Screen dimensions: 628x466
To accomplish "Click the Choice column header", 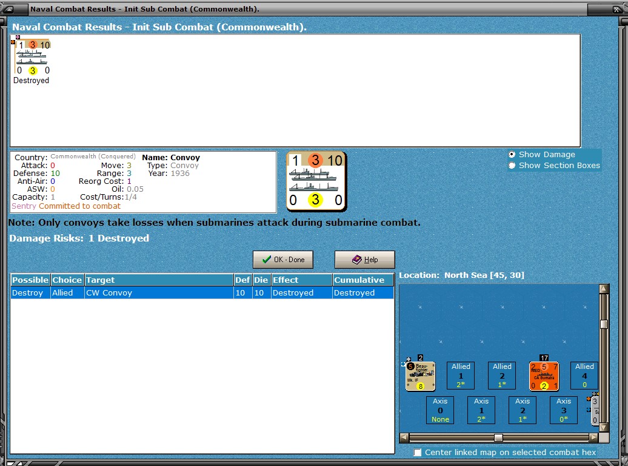I will (67, 280).
